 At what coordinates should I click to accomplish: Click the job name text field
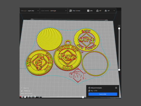click(x=27, y=91)
